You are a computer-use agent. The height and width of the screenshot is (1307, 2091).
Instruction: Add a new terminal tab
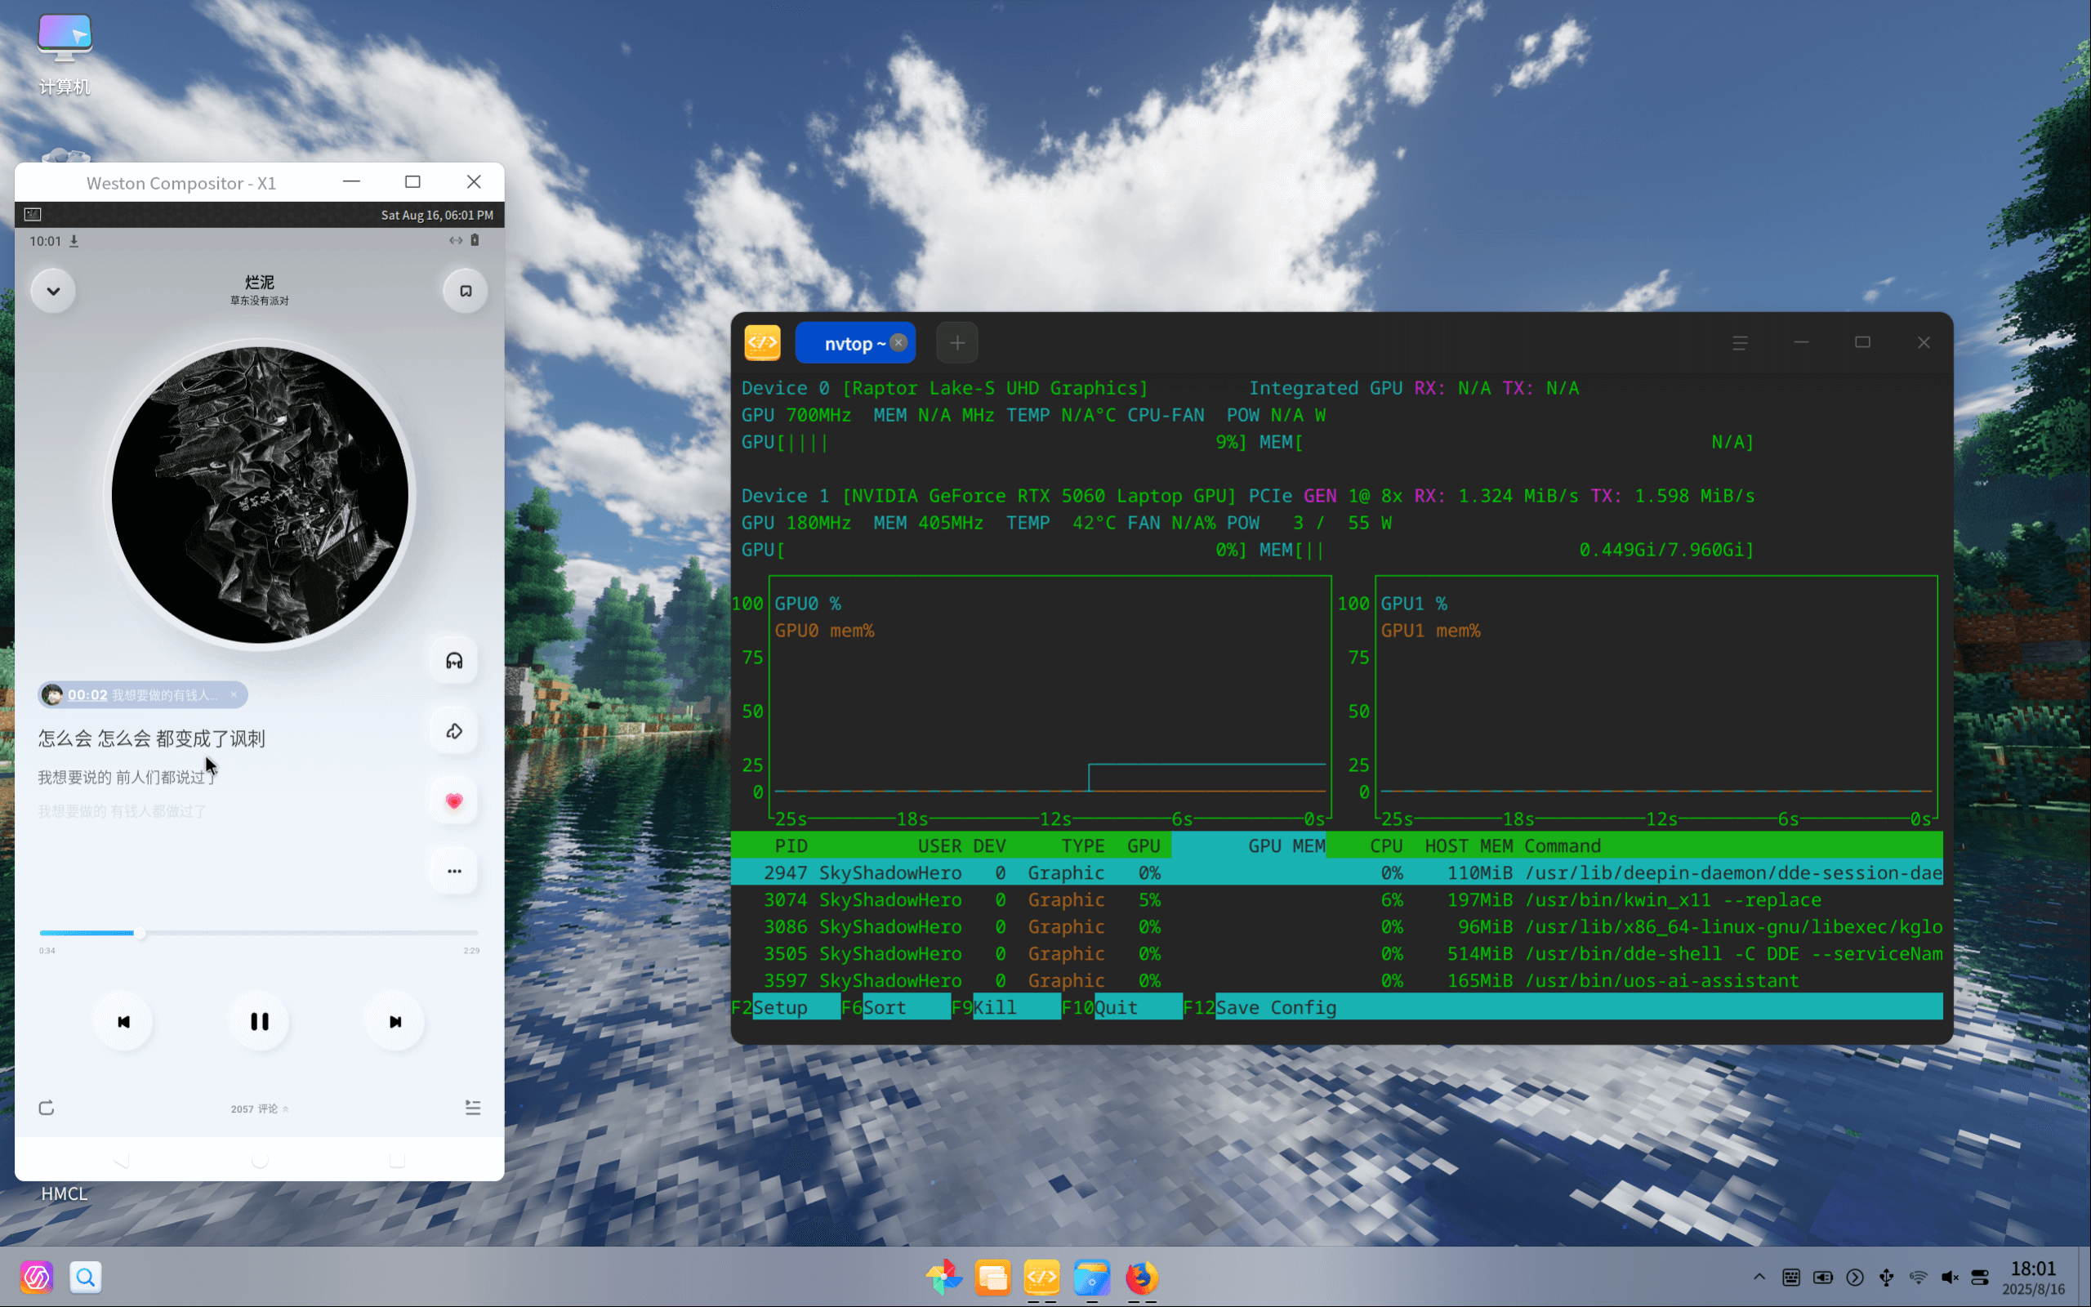click(x=956, y=343)
